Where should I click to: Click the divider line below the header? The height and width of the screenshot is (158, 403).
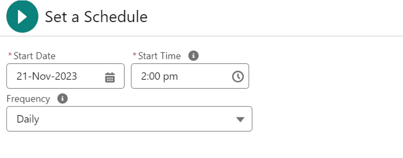pos(201,36)
